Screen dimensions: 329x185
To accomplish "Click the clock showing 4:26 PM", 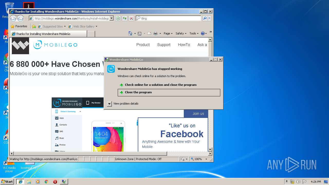I will click(316, 182).
